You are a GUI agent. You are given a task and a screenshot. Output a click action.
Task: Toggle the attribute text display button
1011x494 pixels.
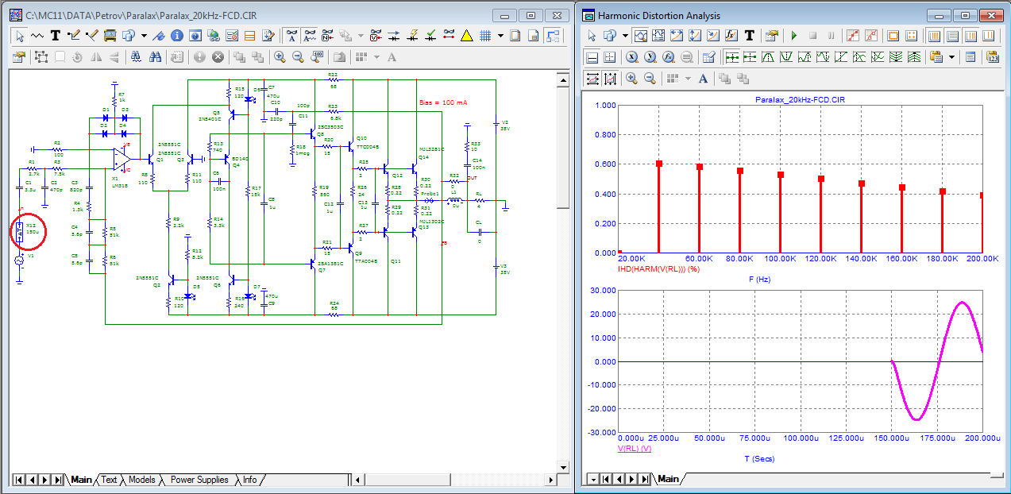tap(291, 36)
